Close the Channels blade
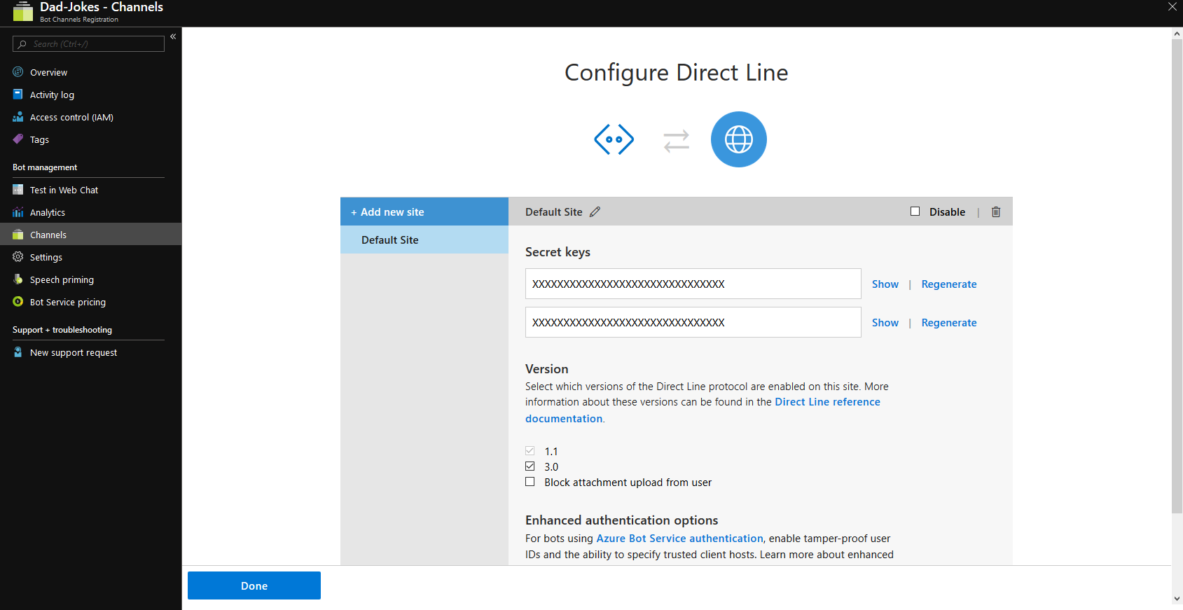This screenshot has width=1183, height=610. pyautogui.click(x=1172, y=7)
